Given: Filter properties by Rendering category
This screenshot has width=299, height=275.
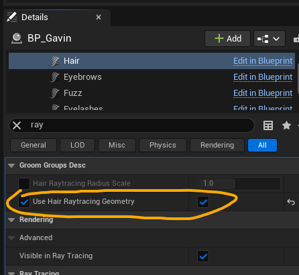Looking at the screenshot, I should [217, 145].
